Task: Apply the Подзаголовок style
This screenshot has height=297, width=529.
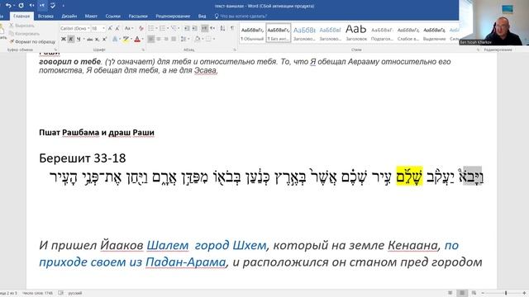Action: click(382, 34)
